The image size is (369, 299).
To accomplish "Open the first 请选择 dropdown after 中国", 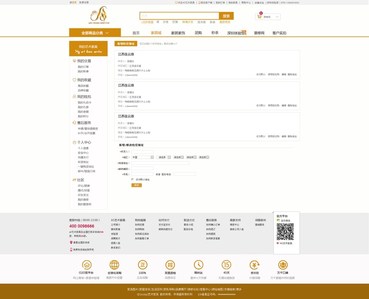I will tap(164, 157).
